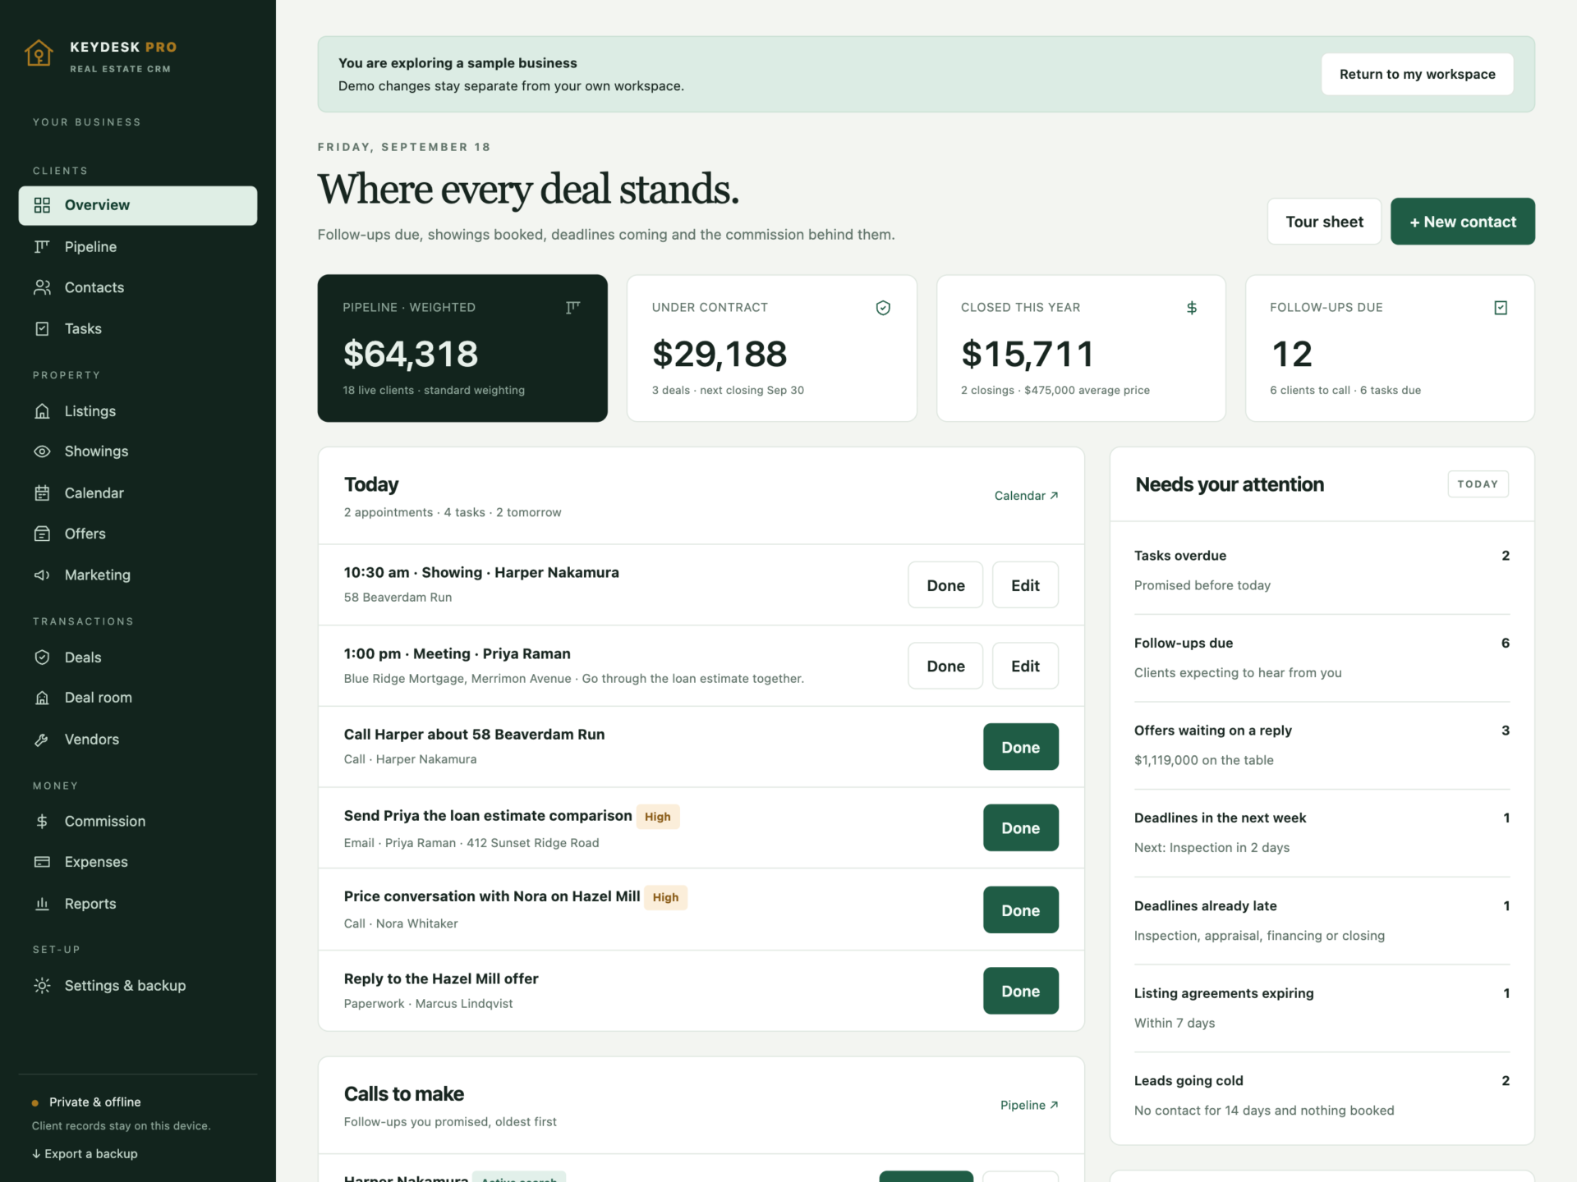Click the Showings eye icon
1577x1182 pixels.
42,451
